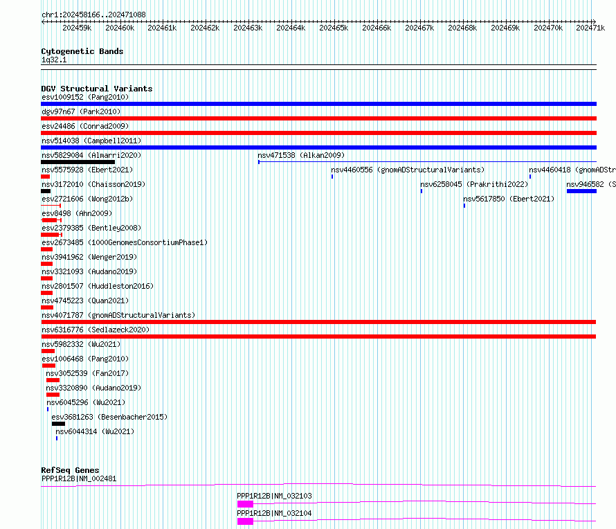Open esv3681263 (Besenbacher2015) label
This screenshot has height=529, width=616.
click(x=109, y=417)
